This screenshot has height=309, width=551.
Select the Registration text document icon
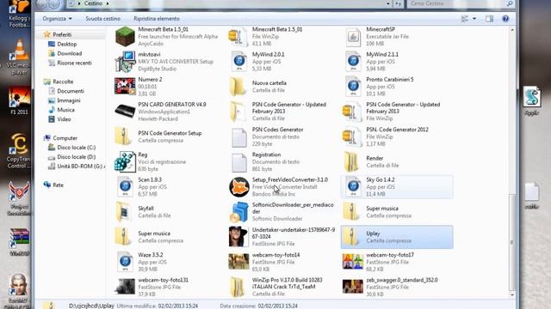pyautogui.click(x=239, y=162)
